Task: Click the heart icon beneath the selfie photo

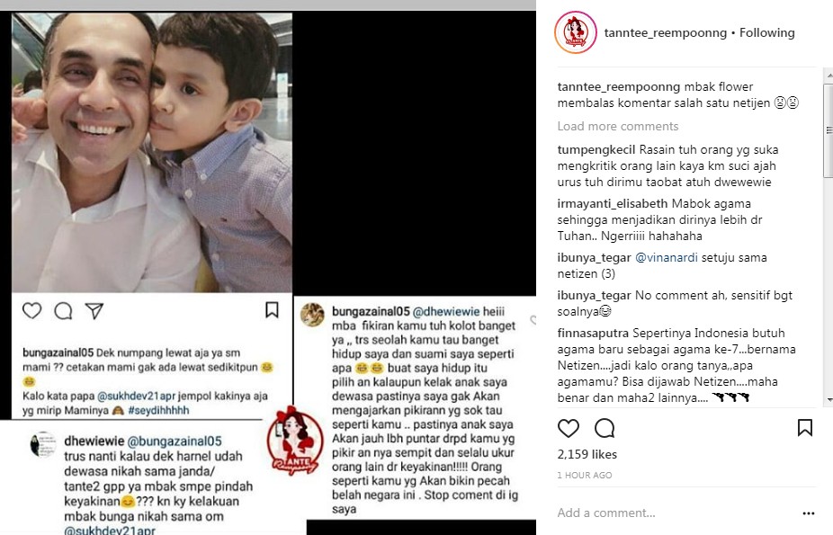Action: coord(31,310)
